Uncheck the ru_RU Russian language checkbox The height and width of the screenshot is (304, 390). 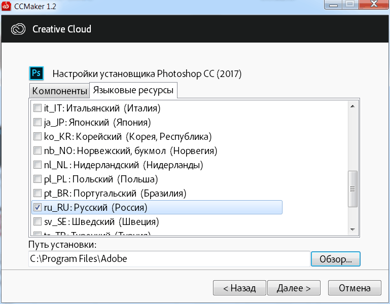[x=38, y=207]
